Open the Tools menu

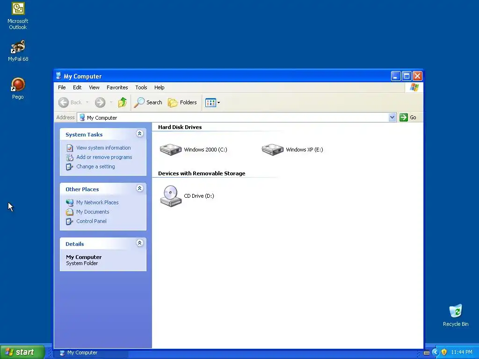(x=141, y=87)
